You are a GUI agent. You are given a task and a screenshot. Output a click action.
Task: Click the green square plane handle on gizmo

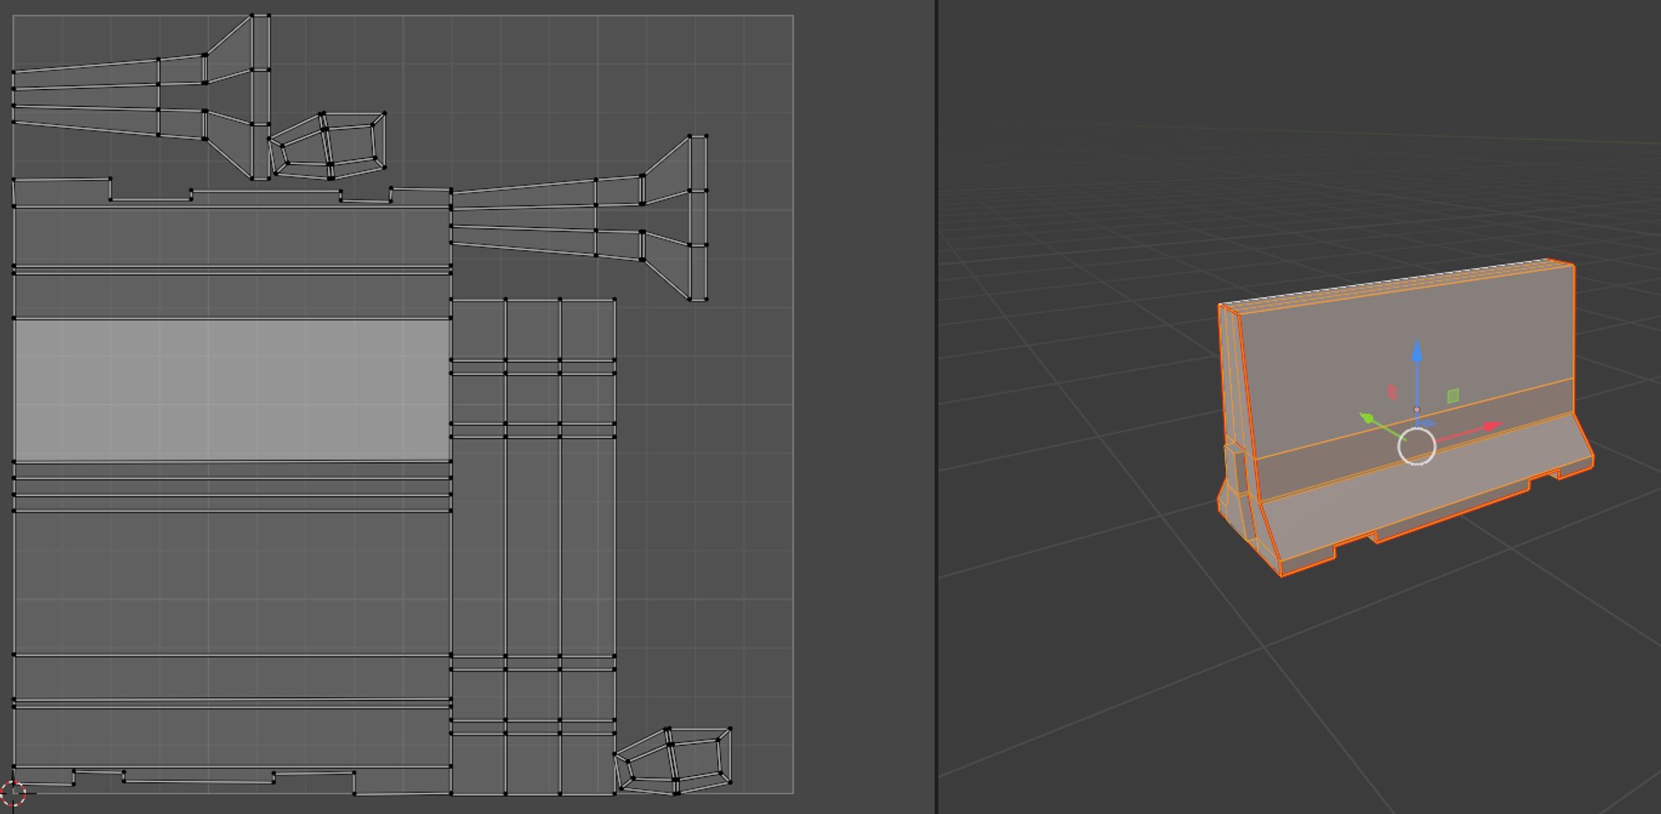point(1453,396)
